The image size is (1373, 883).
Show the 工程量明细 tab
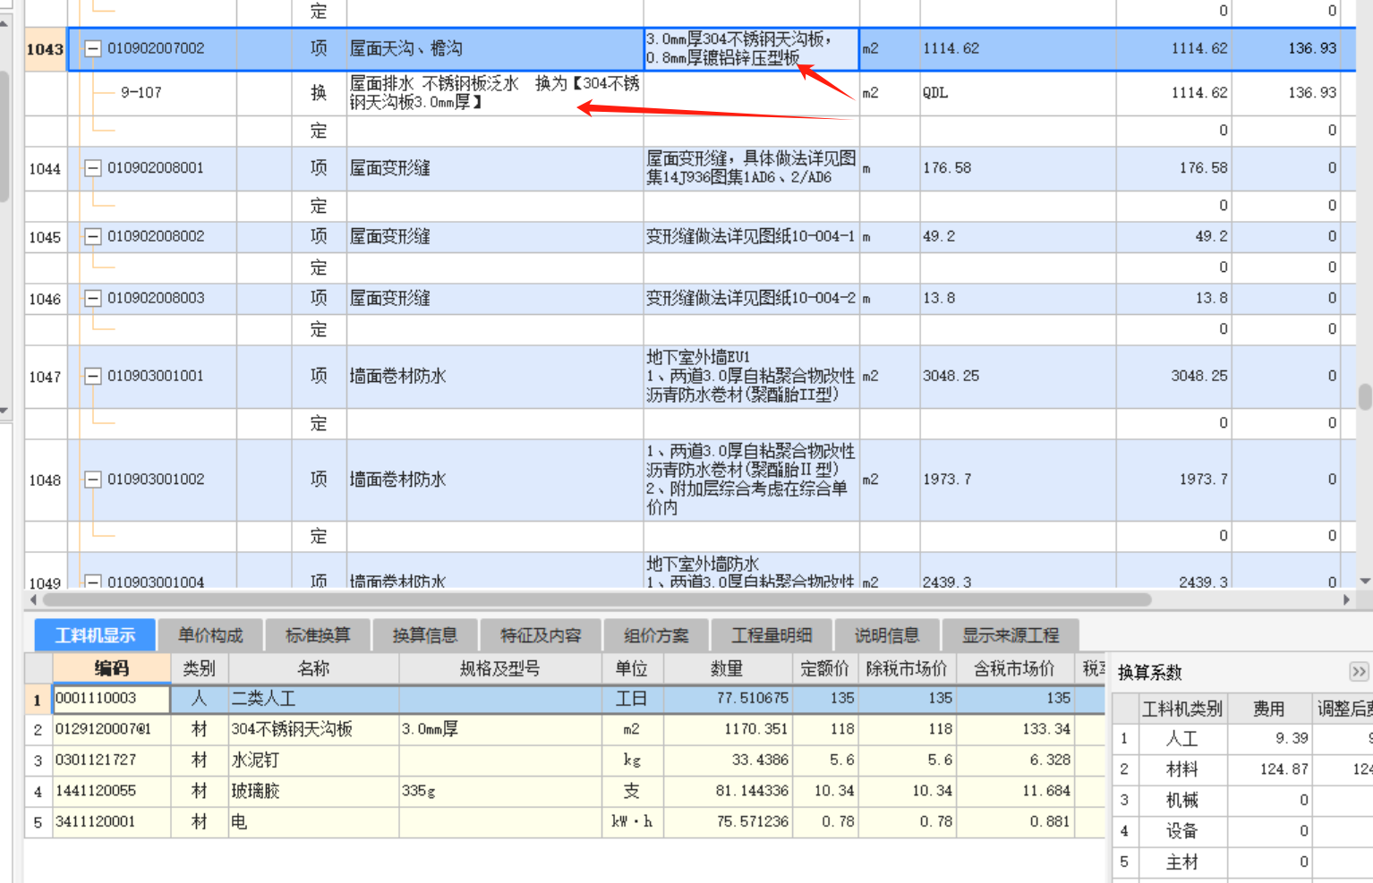pyautogui.click(x=771, y=635)
